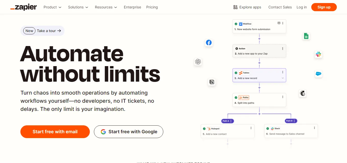Click the Slack floating app icon
Image resolution: width=347 pixels, height=163 pixels.
pos(318,54)
